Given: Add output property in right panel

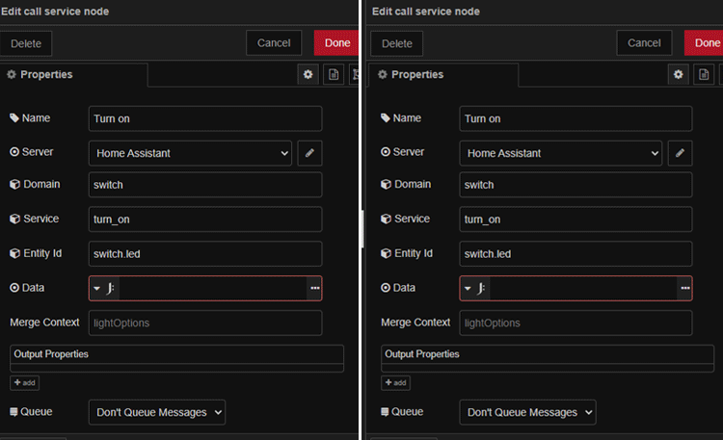Looking at the screenshot, I should [x=395, y=383].
